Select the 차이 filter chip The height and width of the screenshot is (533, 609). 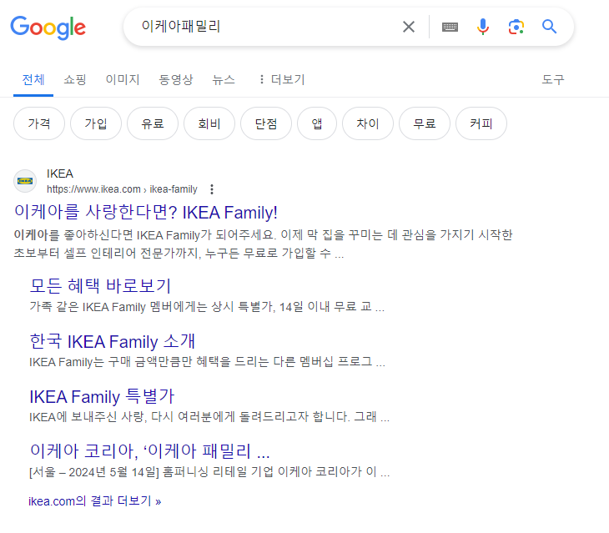coord(368,123)
